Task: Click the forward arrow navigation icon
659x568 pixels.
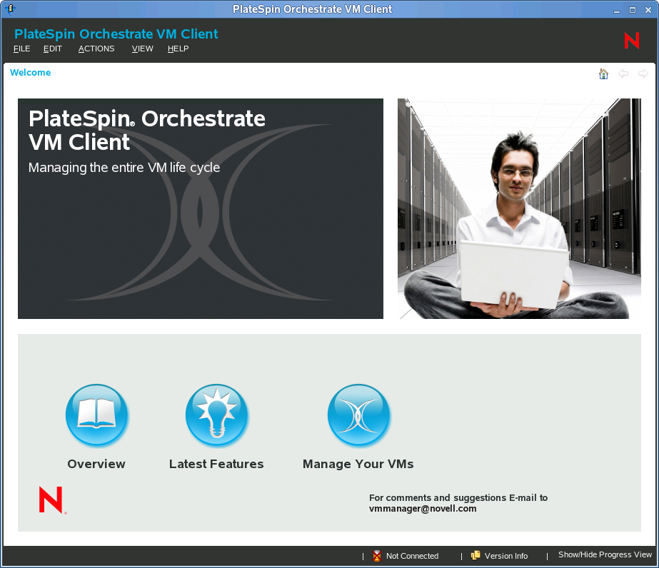Action: click(643, 74)
